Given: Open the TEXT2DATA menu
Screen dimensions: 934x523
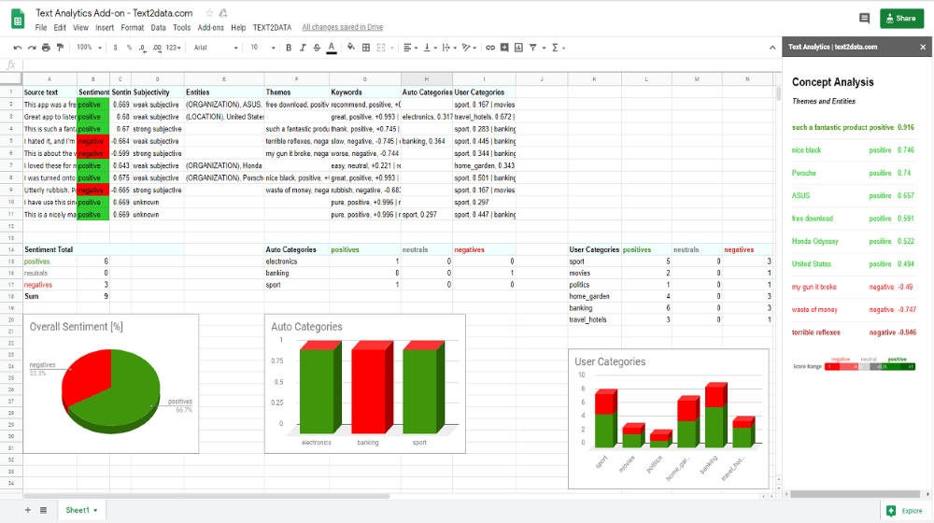Looking at the screenshot, I should 272,27.
